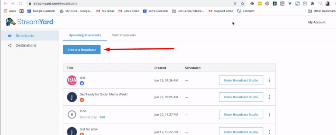Click the record-only circle icon for TEST
This screenshot has height=135, width=336.
point(72,114)
